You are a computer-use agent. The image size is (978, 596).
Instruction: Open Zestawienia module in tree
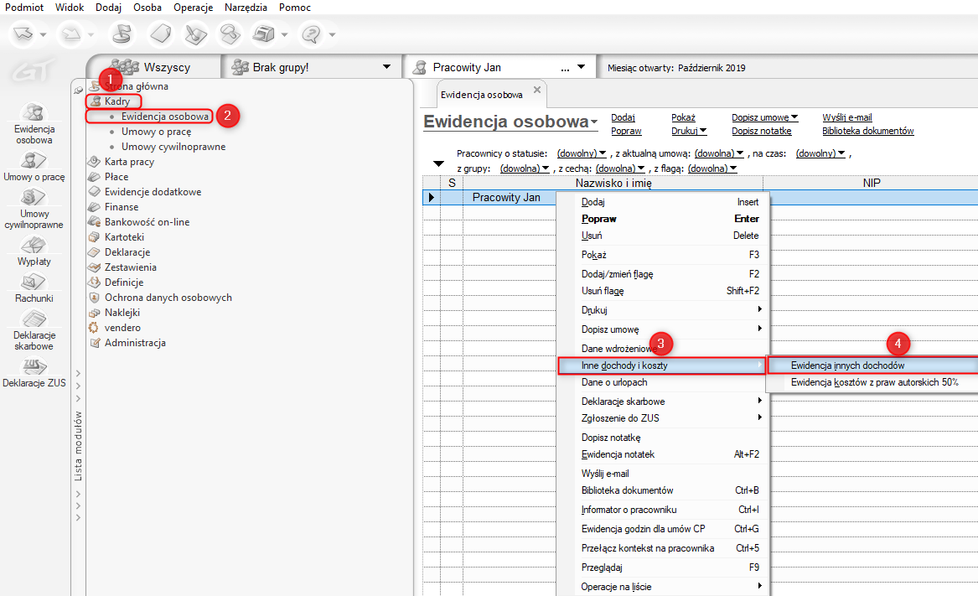click(x=131, y=267)
